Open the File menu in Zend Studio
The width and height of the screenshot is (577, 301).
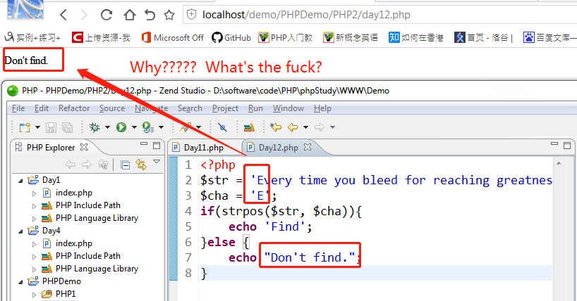18,108
